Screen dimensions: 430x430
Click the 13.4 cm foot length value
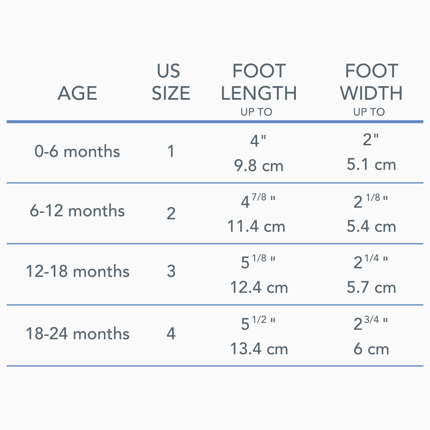[259, 349]
